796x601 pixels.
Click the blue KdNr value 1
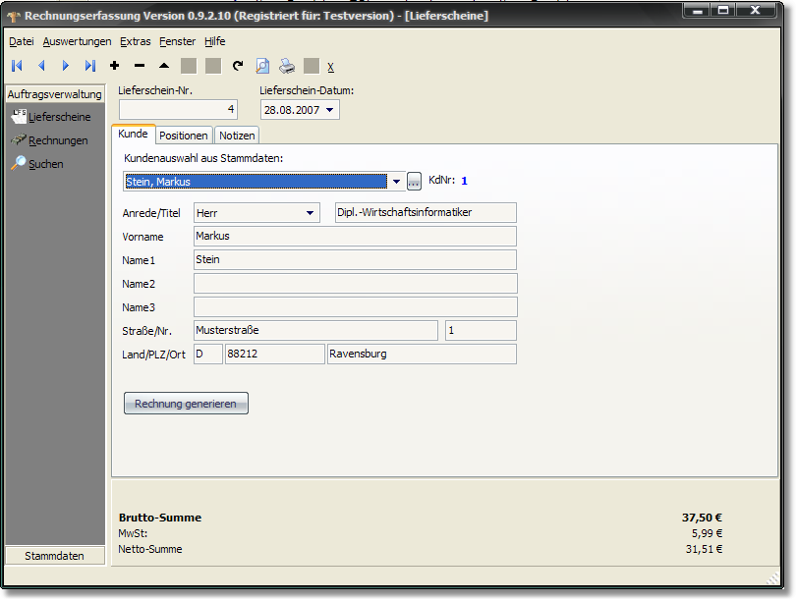click(x=464, y=181)
